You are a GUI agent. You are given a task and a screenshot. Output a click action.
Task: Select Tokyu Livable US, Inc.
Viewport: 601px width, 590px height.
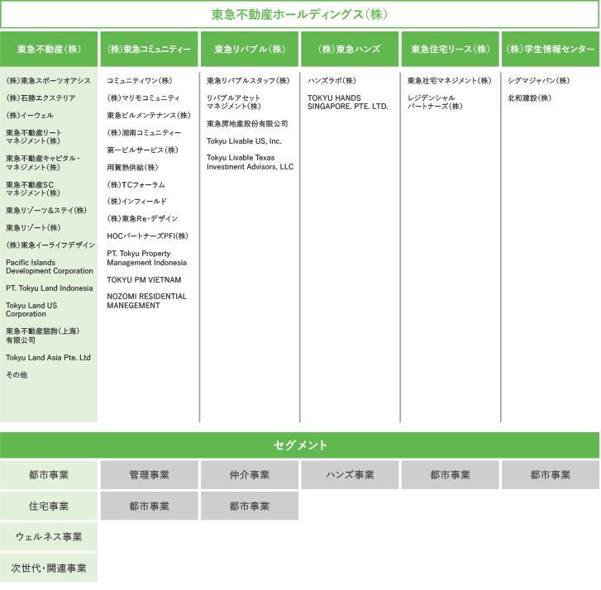(x=244, y=141)
